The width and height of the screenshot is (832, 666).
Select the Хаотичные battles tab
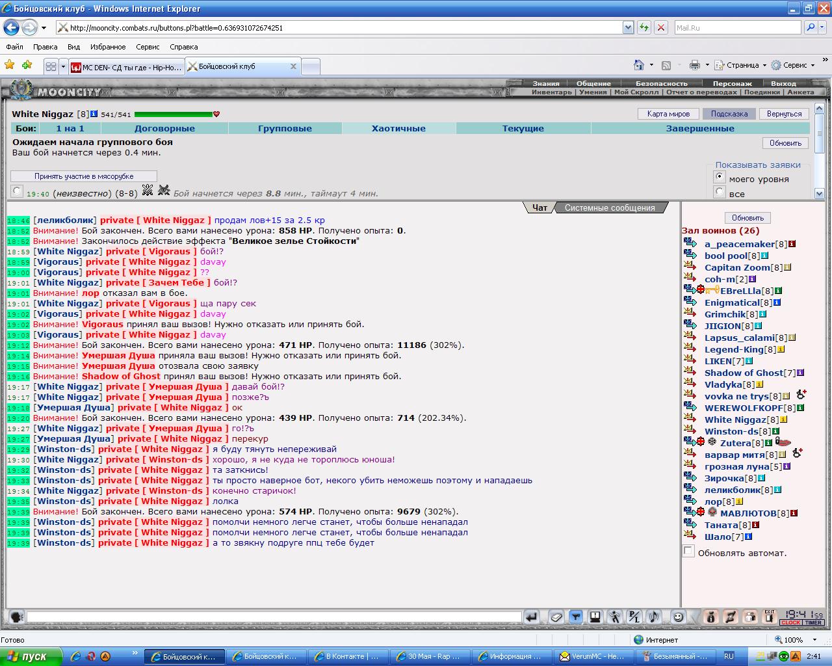(x=398, y=128)
